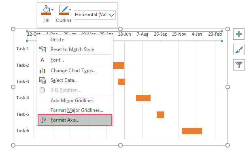Click the Select Data table icon
The width and height of the screenshot is (251, 152).
43,80
